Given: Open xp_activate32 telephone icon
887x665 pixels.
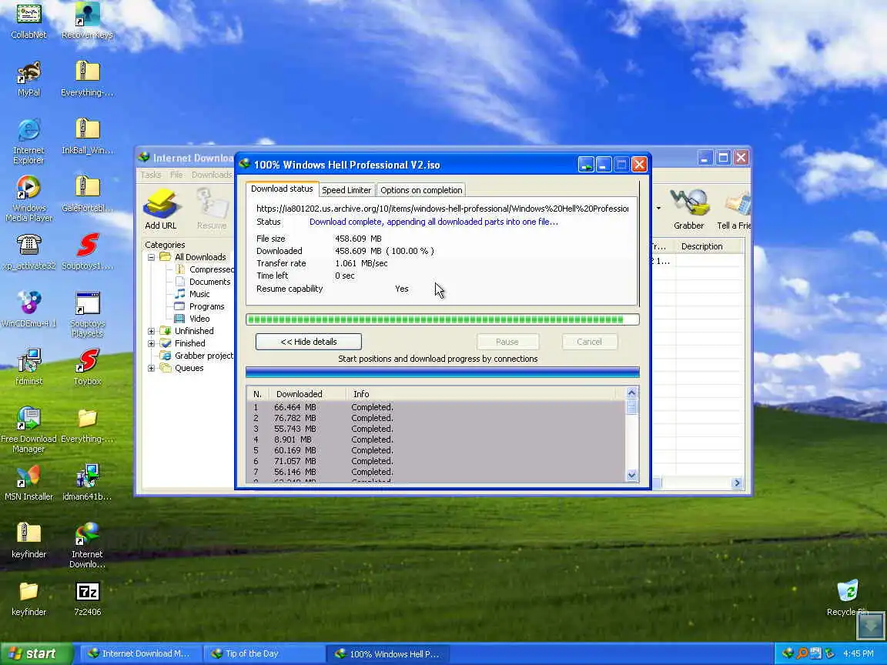Looking at the screenshot, I should [28, 252].
